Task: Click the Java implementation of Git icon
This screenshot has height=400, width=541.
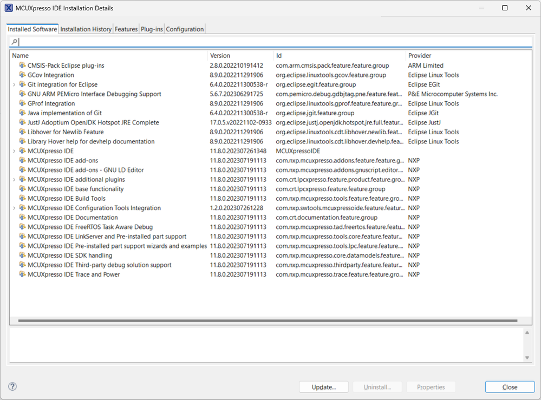Action: coord(22,113)
